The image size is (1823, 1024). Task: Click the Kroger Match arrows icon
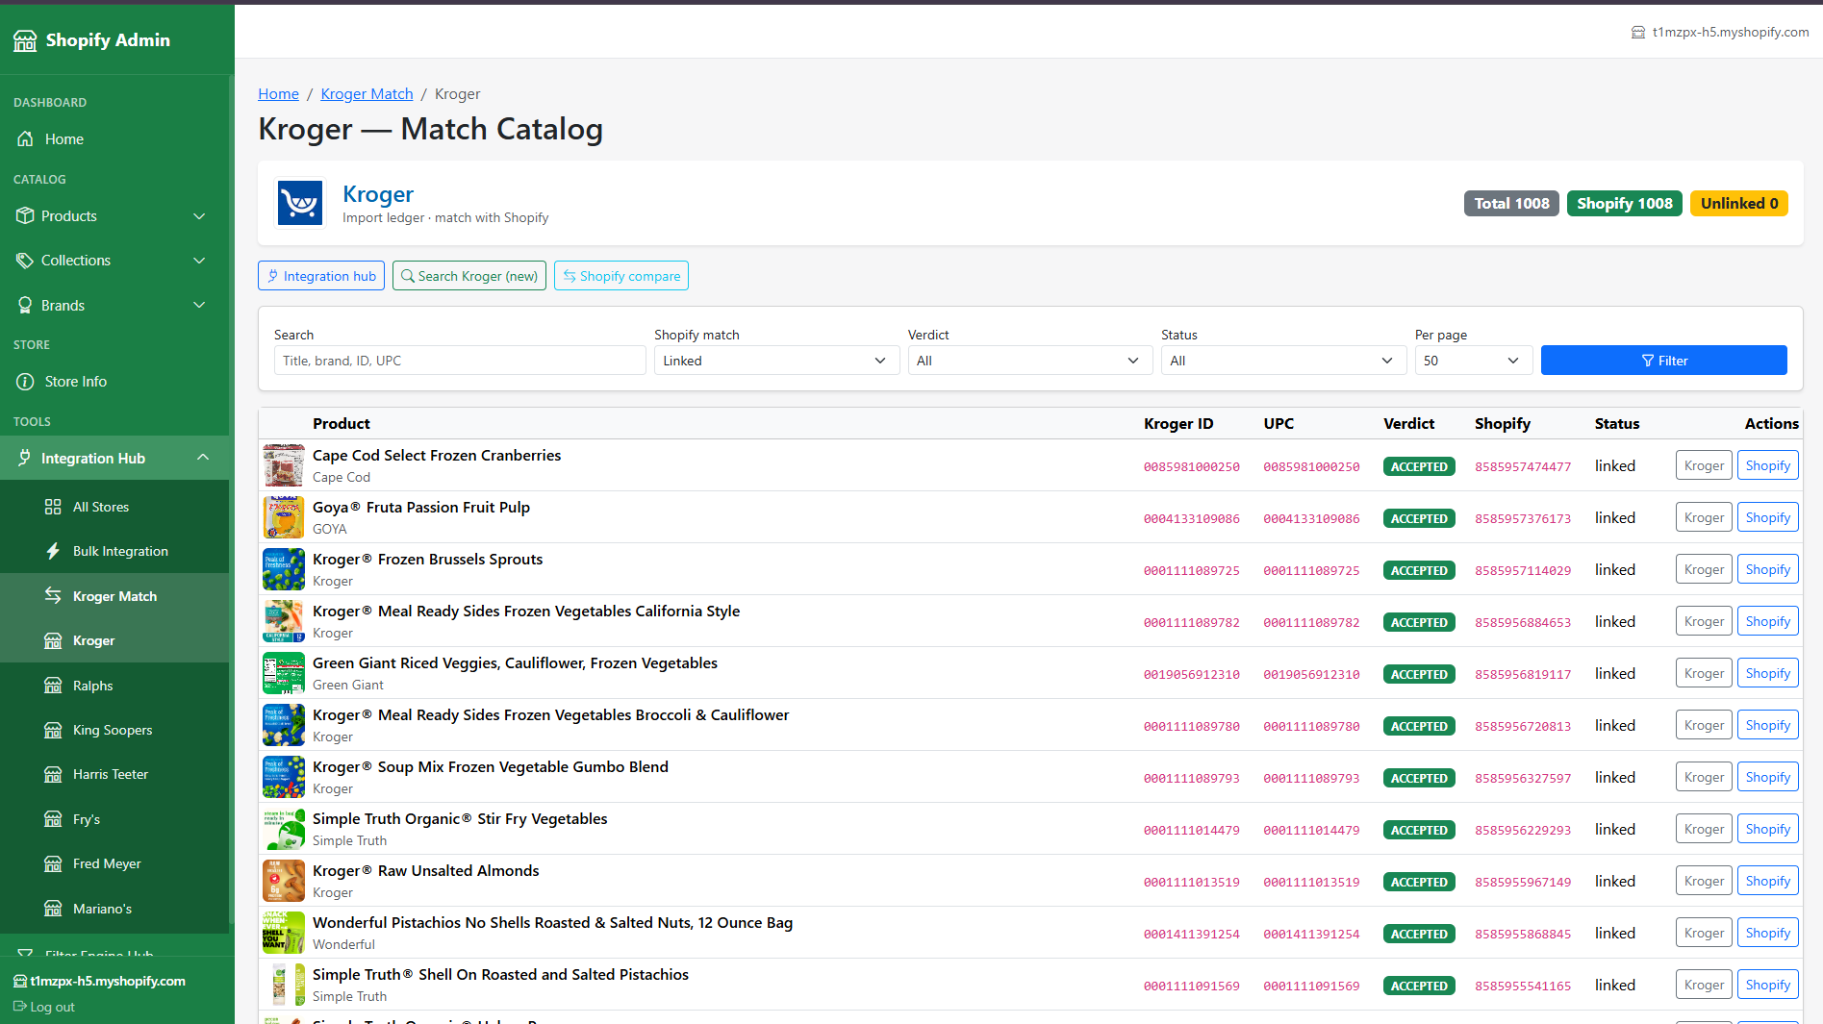[x=53, y=596]
